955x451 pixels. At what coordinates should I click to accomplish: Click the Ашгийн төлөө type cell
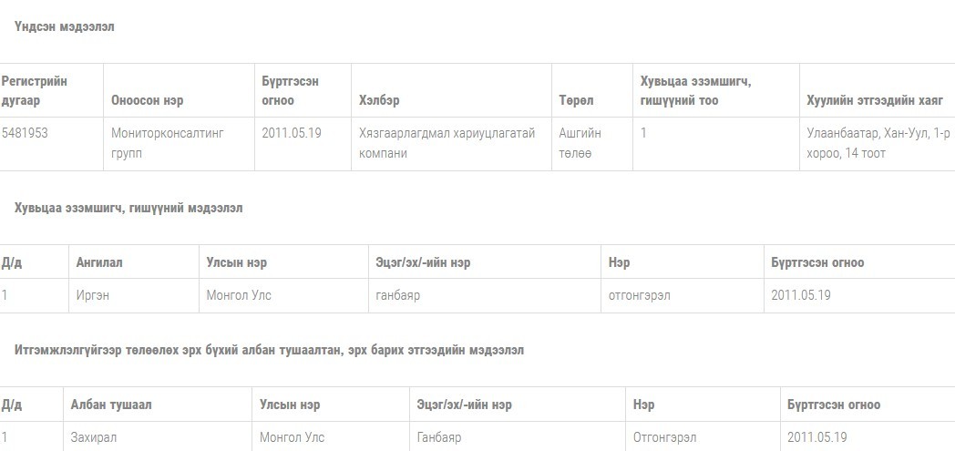point(580,143)
